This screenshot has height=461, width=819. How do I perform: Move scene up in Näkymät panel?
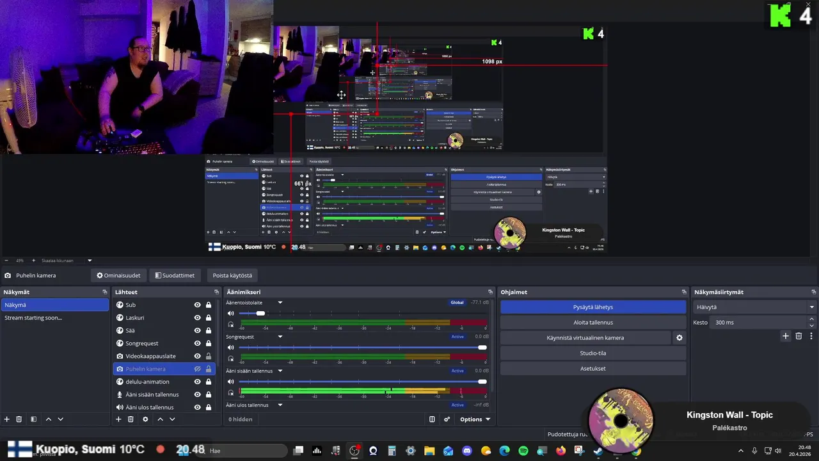pyautogui.click(x=48, y=419)
